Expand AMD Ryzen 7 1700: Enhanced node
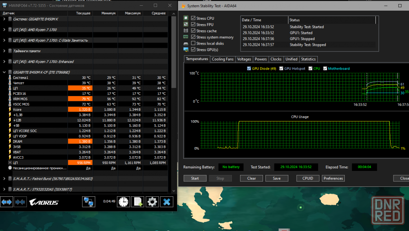Image resolution: width=409 pixels, height=231 pixels. pos(4,61)
